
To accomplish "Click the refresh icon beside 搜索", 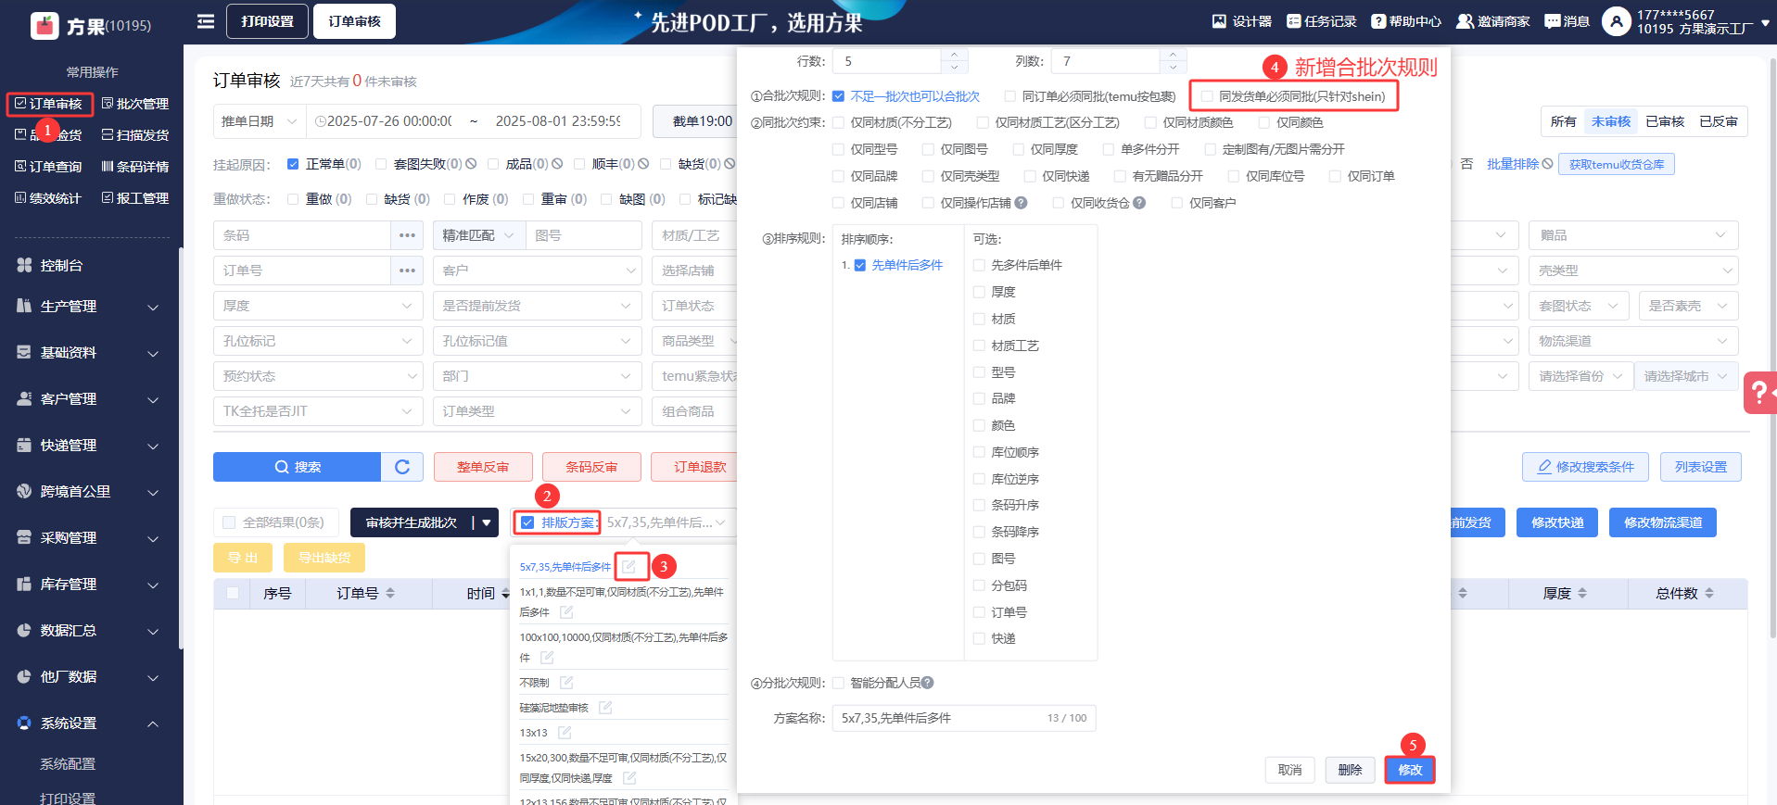I will tap(402, 467).
